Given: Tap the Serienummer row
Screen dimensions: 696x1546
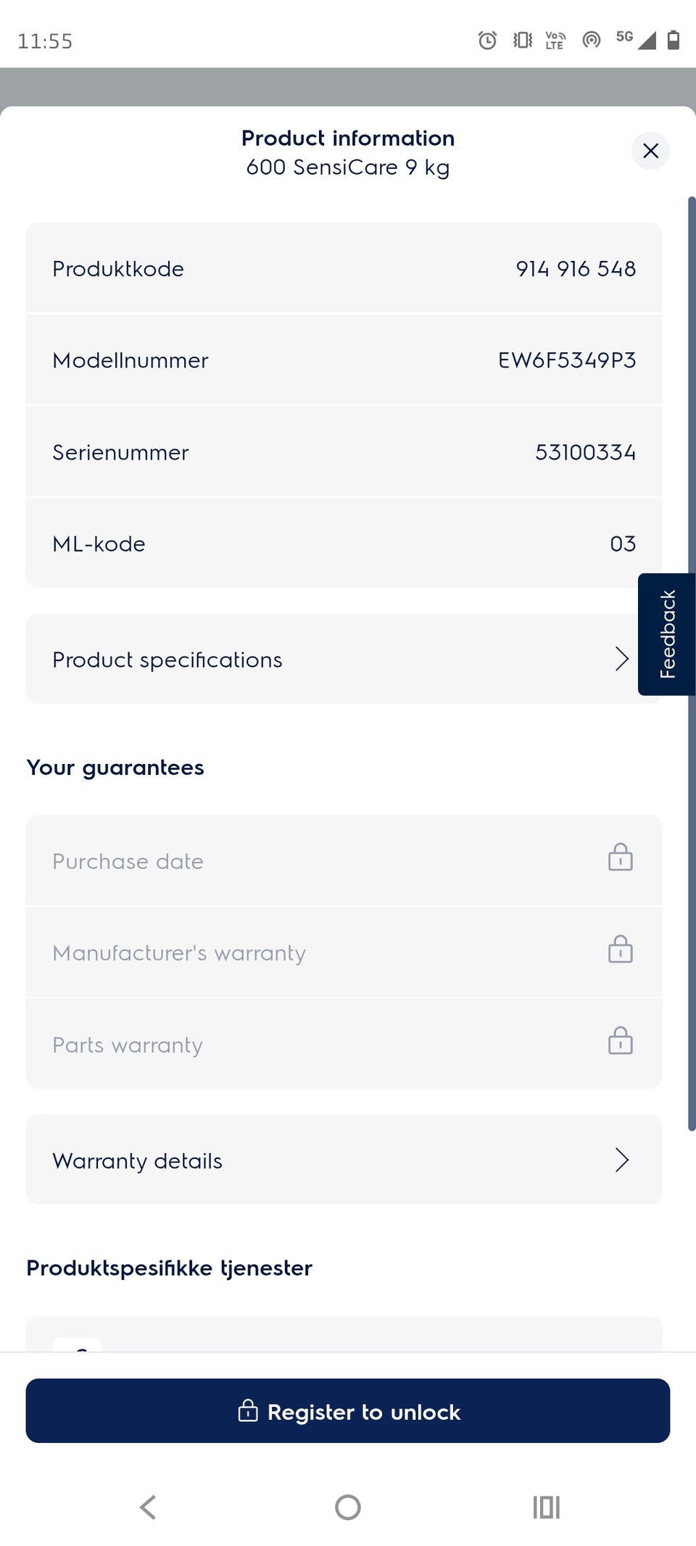Looking at the screenshot, I should (x=344, y=452).
